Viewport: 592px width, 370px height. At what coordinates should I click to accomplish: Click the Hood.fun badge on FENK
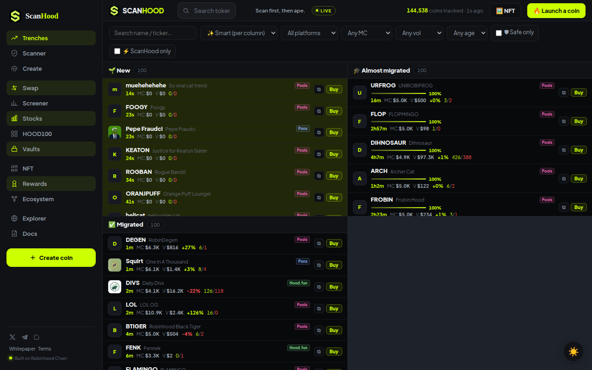tap(298, 348)
